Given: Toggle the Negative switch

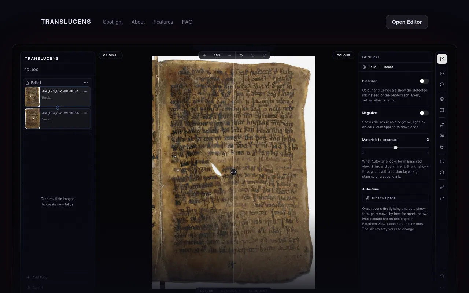Looking at the screenshot, I should click(424, 113).
